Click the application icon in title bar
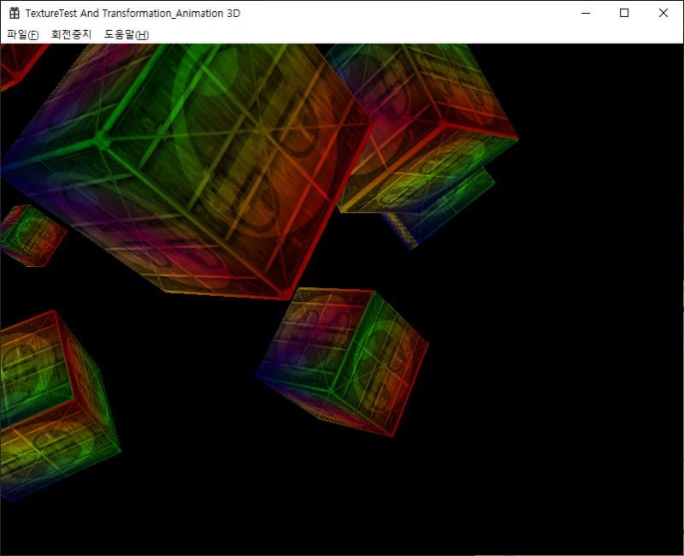Screen dimensions: 684x556 tap(15, 13)
